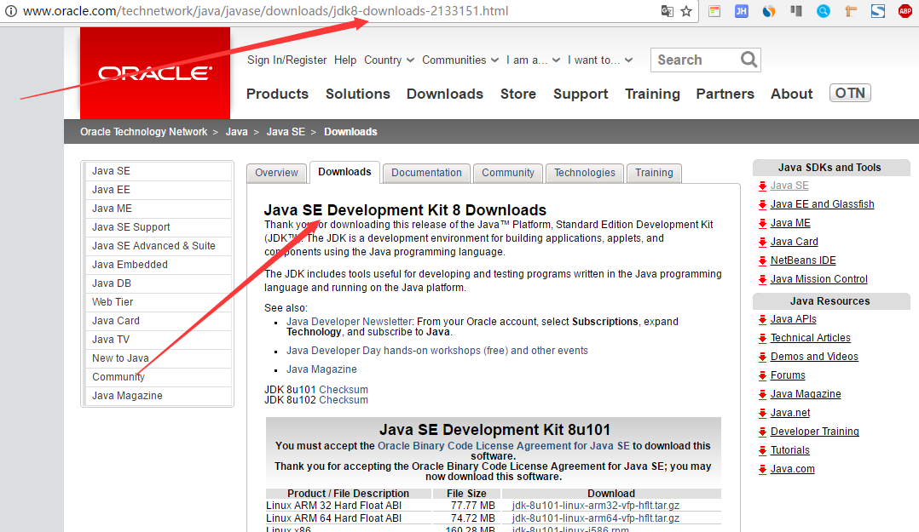
Task: Open the JDK 8u101 Checksum link
Action: (344, 390)
